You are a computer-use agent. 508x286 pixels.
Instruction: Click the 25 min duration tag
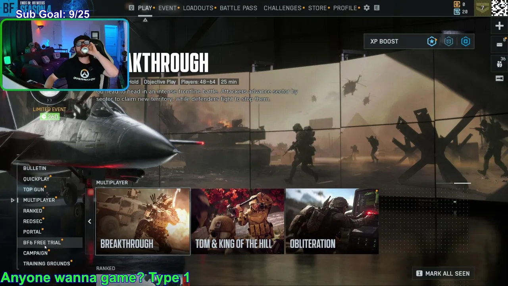pyautogui.click(x=229, y=82)
